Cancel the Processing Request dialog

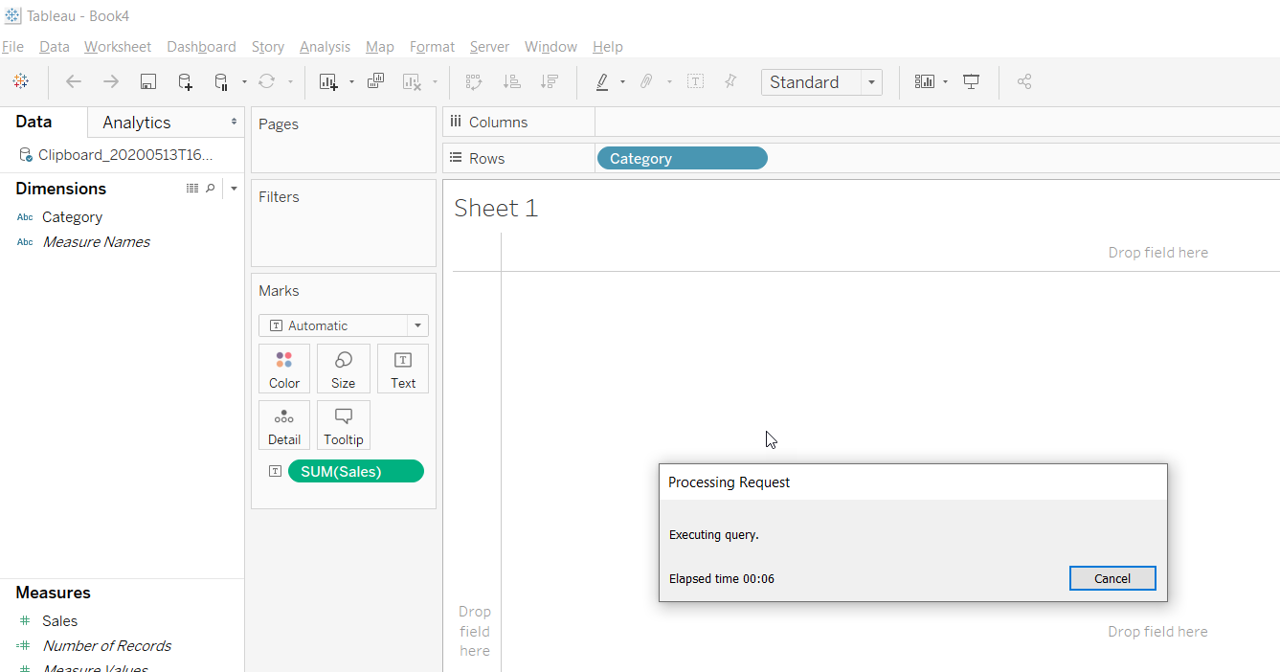pyautogui.click(x=1112, y=578)
